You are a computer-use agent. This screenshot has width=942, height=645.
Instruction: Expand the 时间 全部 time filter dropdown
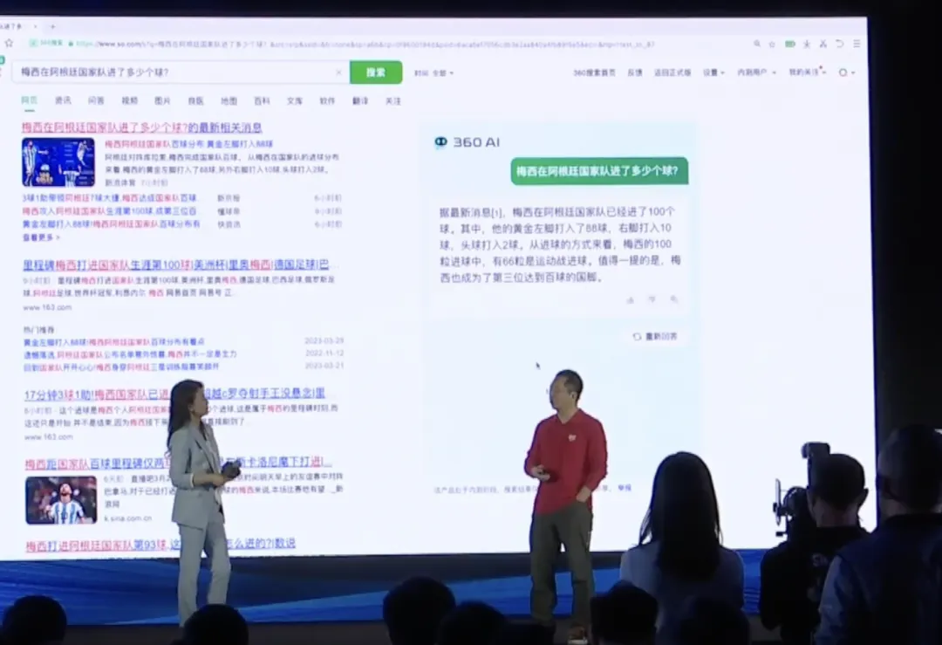433,72
